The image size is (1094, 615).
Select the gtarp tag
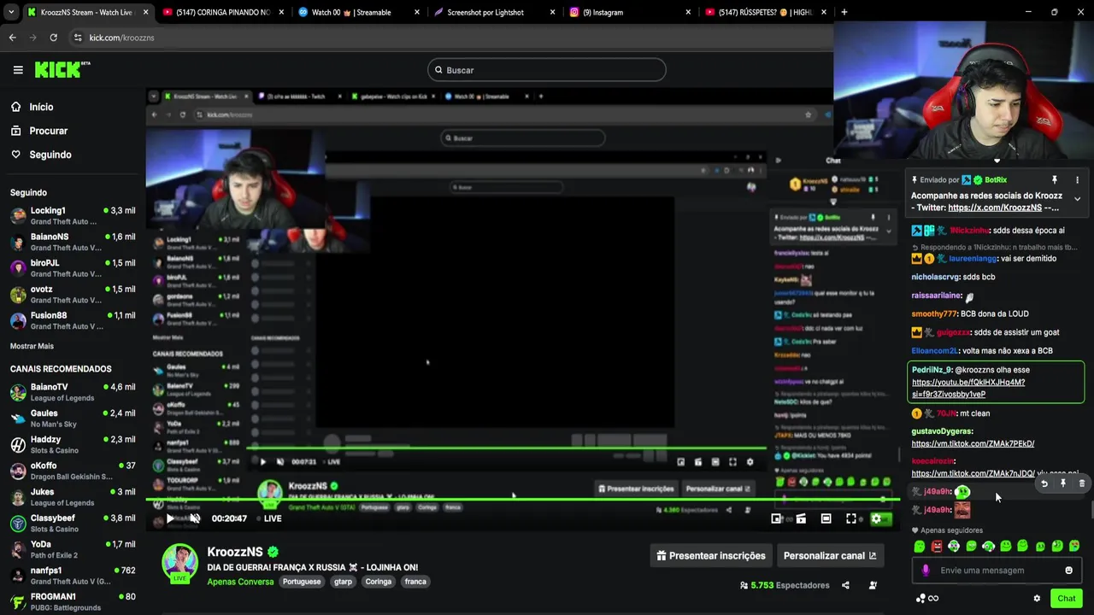pyautogui.click(x=343, y=582)
